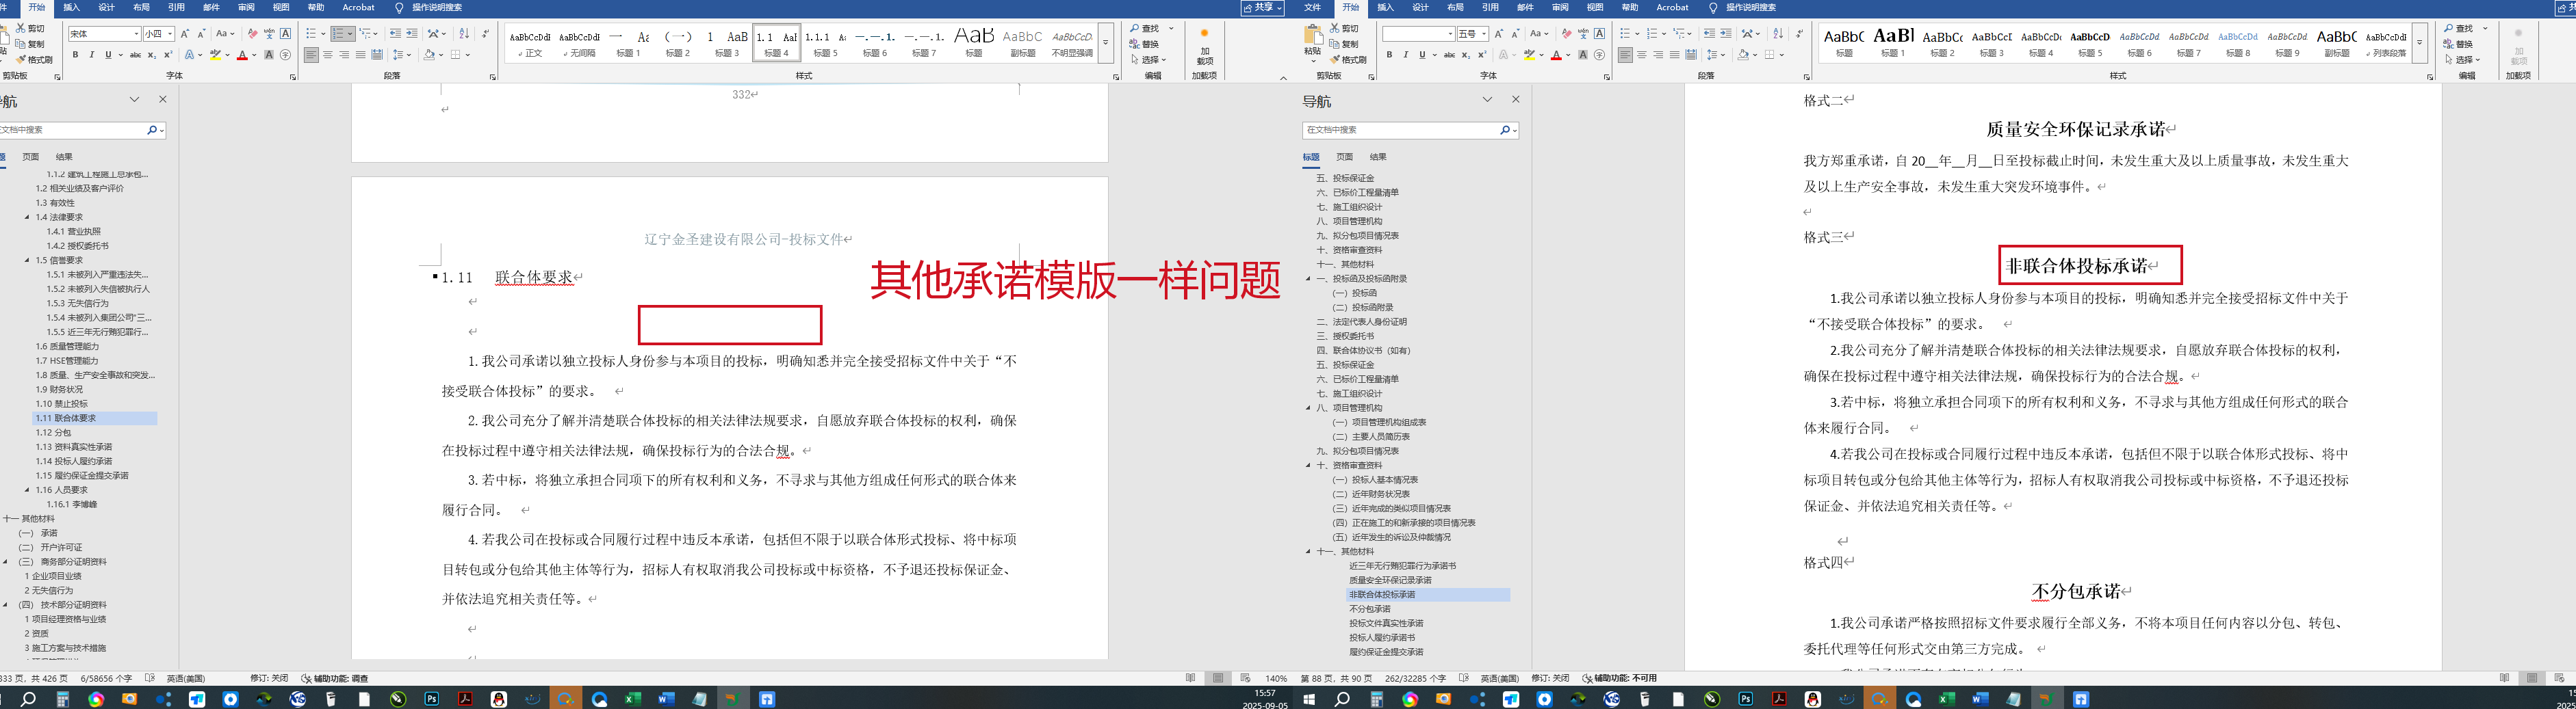Select 非联合体投标承诺 in the navigation pane
The image size is (2576, 709).
click(1381, 594)
